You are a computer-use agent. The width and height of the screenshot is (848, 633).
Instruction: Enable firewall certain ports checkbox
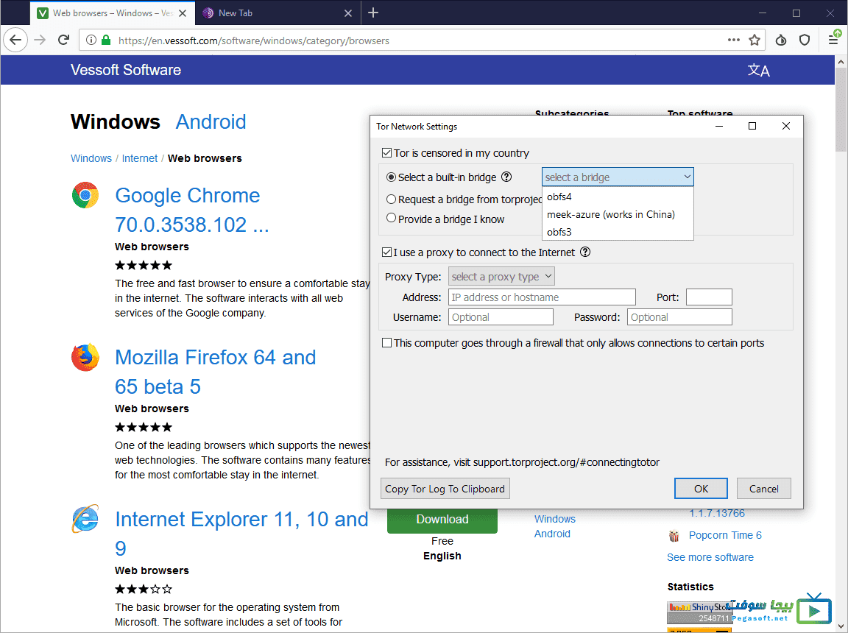tap(386, 343)
